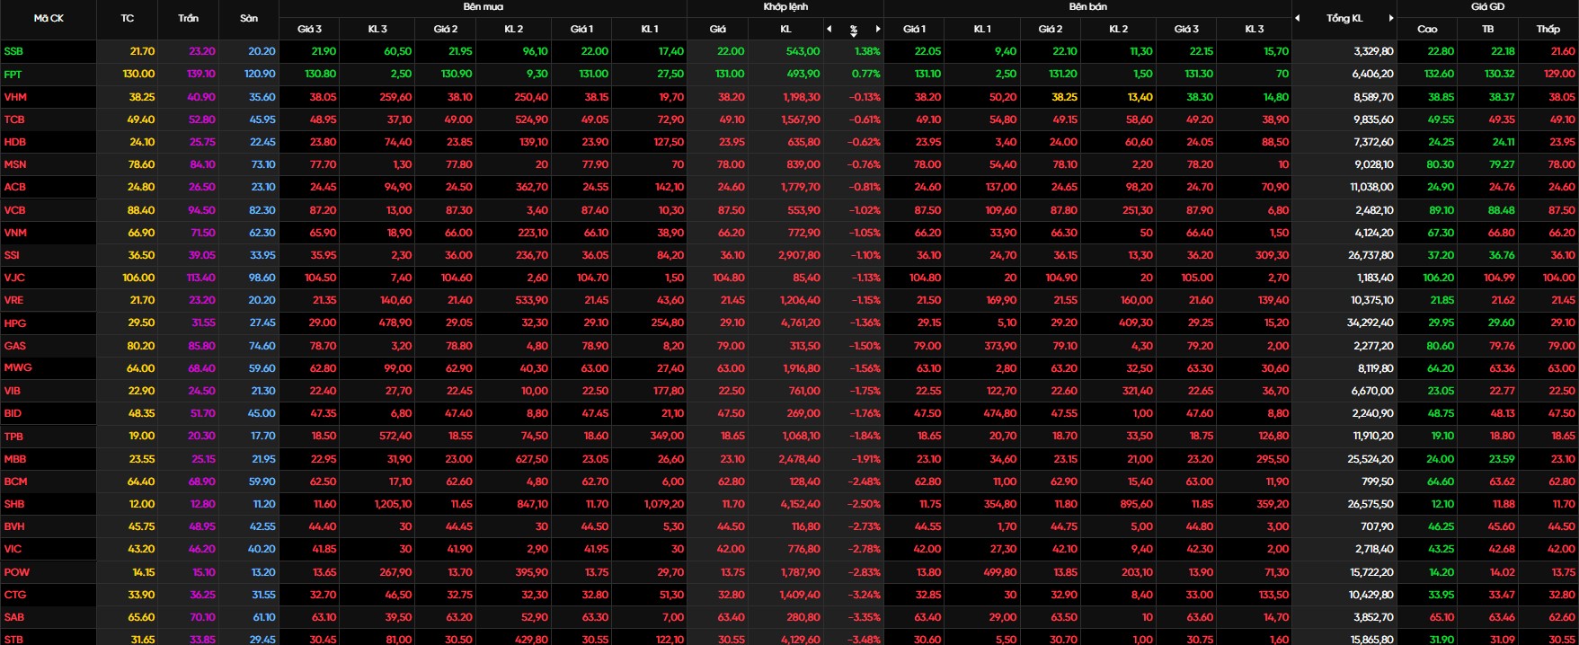Open the GAS stock symbol

(14, 346)
